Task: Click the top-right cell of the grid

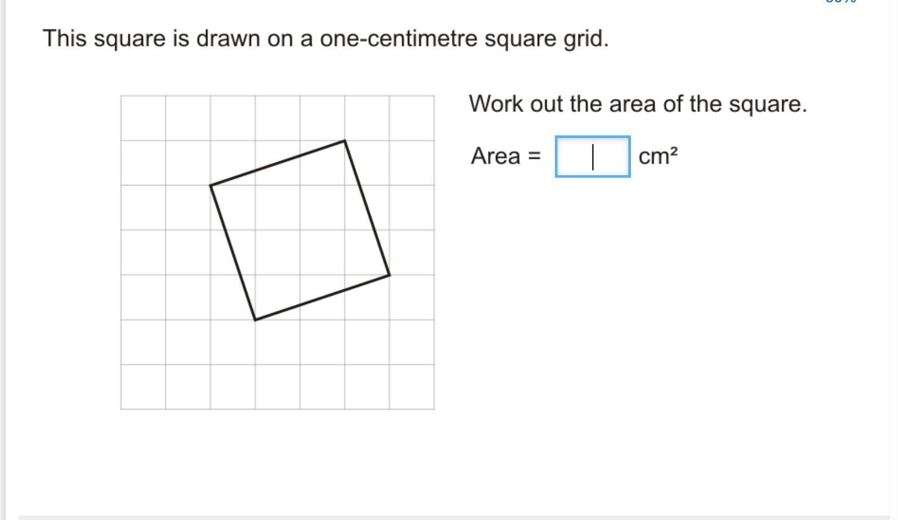Action: tap(412, 118)
